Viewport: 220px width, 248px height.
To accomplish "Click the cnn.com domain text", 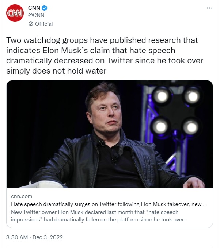I will click(22, 196).
